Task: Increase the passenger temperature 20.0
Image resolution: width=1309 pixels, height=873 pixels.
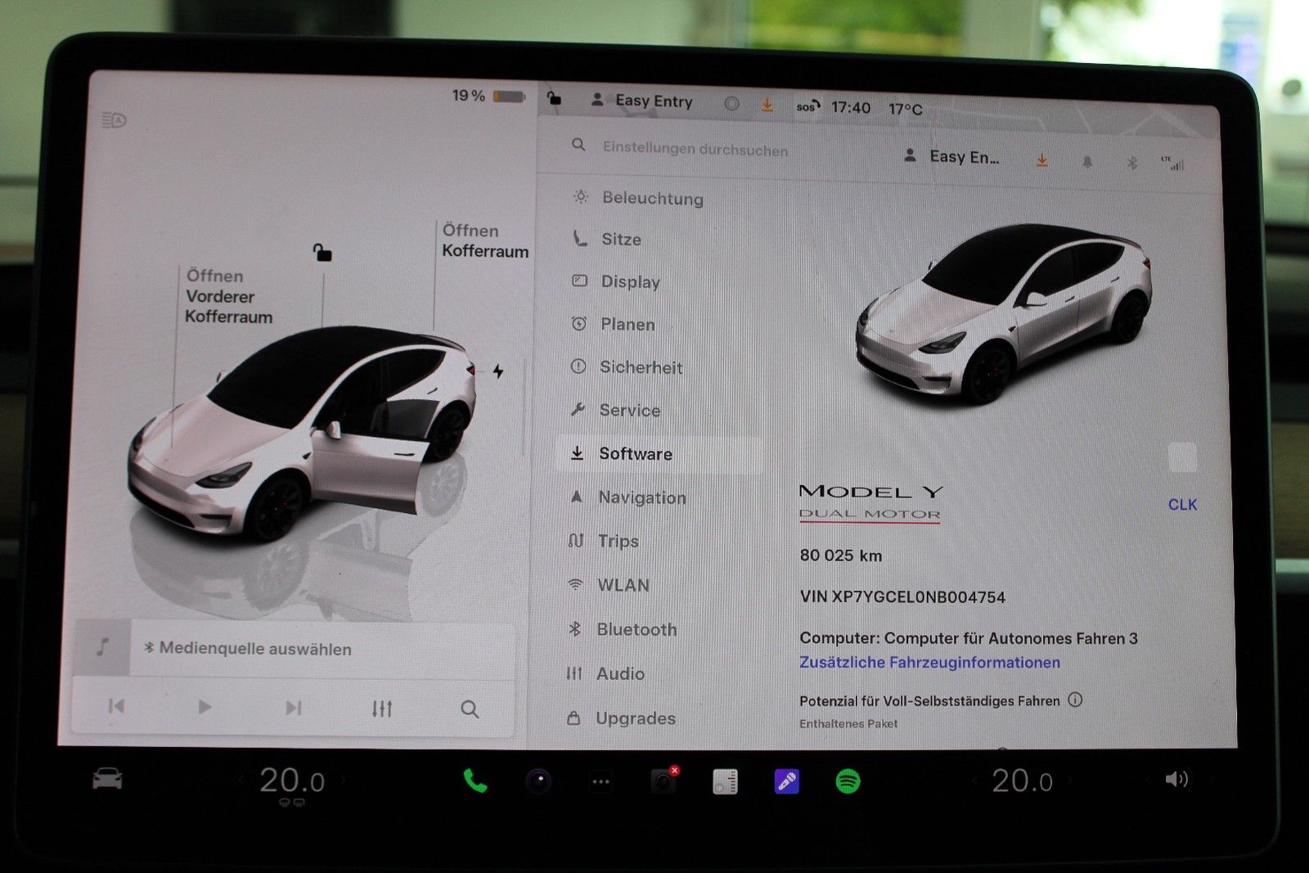Action: (x=1072, y=781)
